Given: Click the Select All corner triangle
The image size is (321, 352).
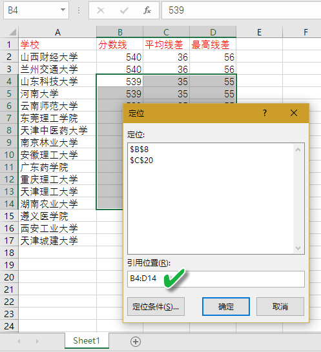Looking at the screenshot, I should pos(13,32).
